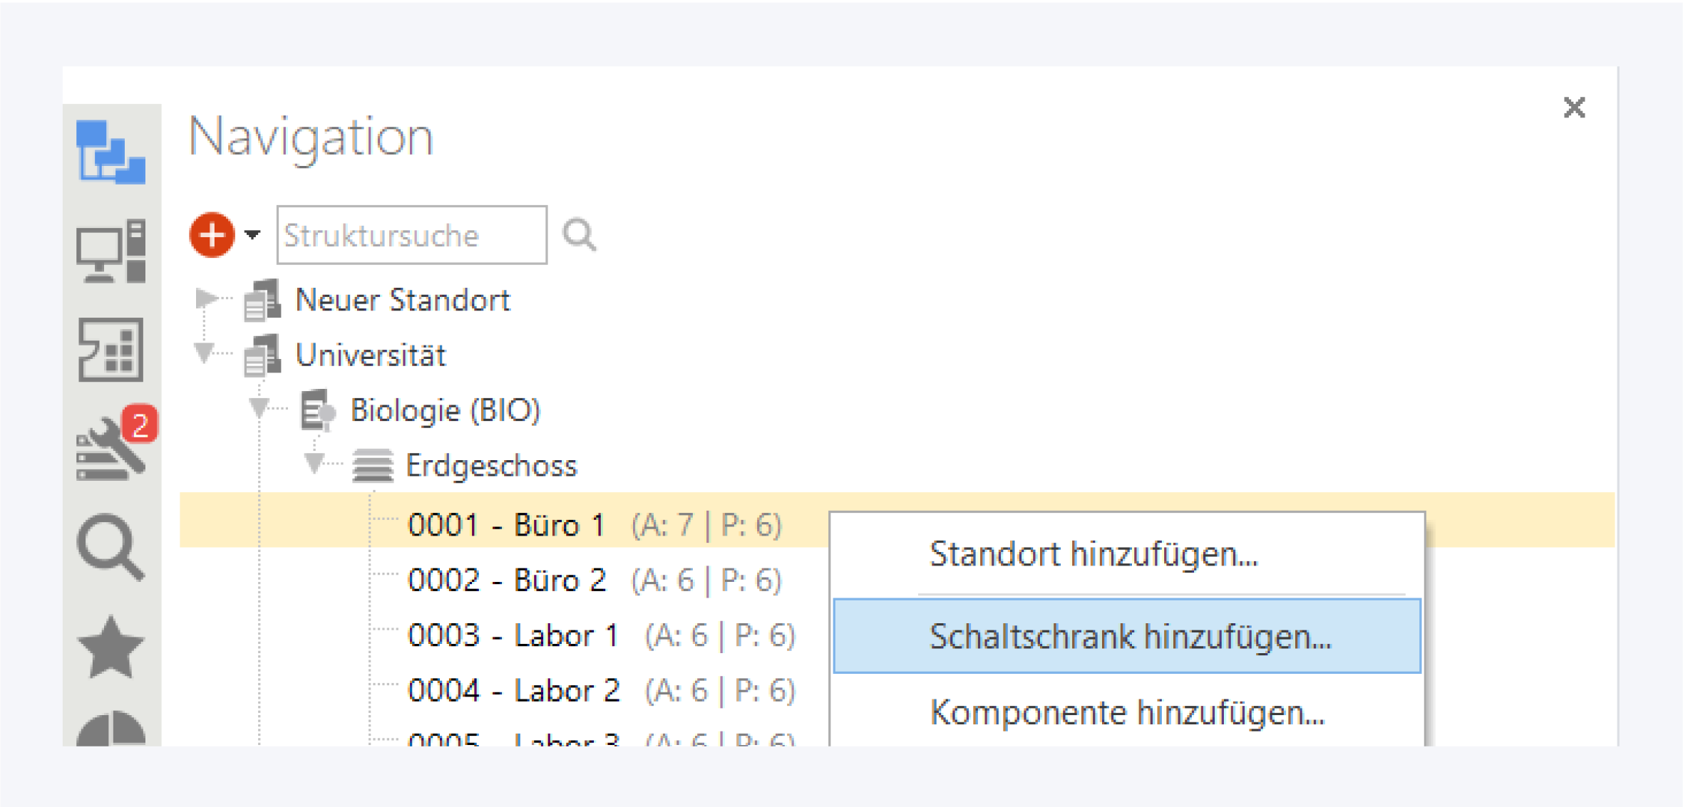This screenshot has width=1683, height=807.
Task: Collapse the Erdgeschoss floor node
Action: click(314, 464)
